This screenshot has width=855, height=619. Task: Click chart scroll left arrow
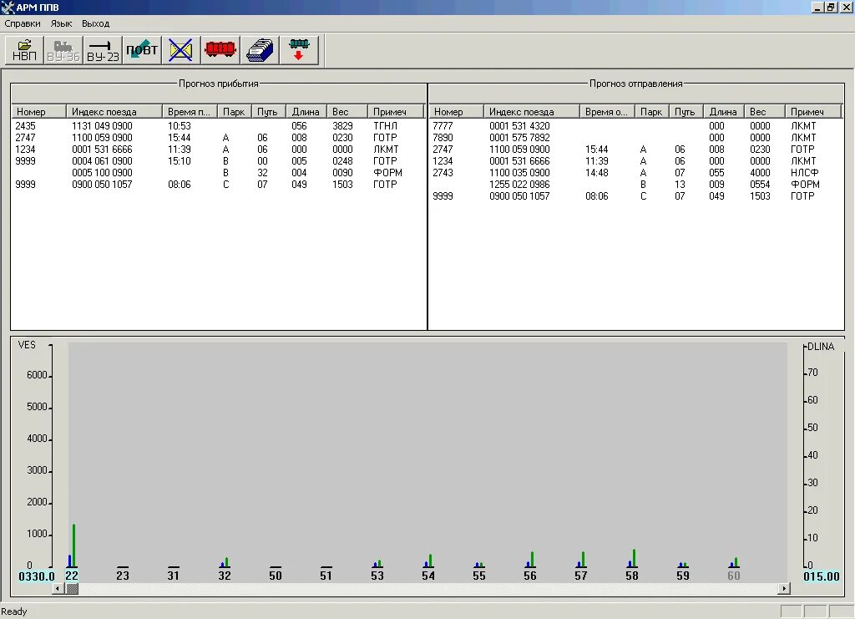pyautogui.click(x=58, y=589)
